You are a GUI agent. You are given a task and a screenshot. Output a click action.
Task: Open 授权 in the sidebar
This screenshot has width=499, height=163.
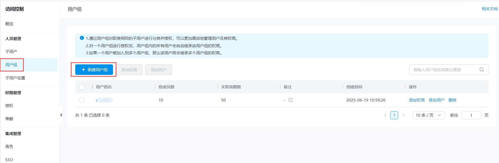click(9, 106)
